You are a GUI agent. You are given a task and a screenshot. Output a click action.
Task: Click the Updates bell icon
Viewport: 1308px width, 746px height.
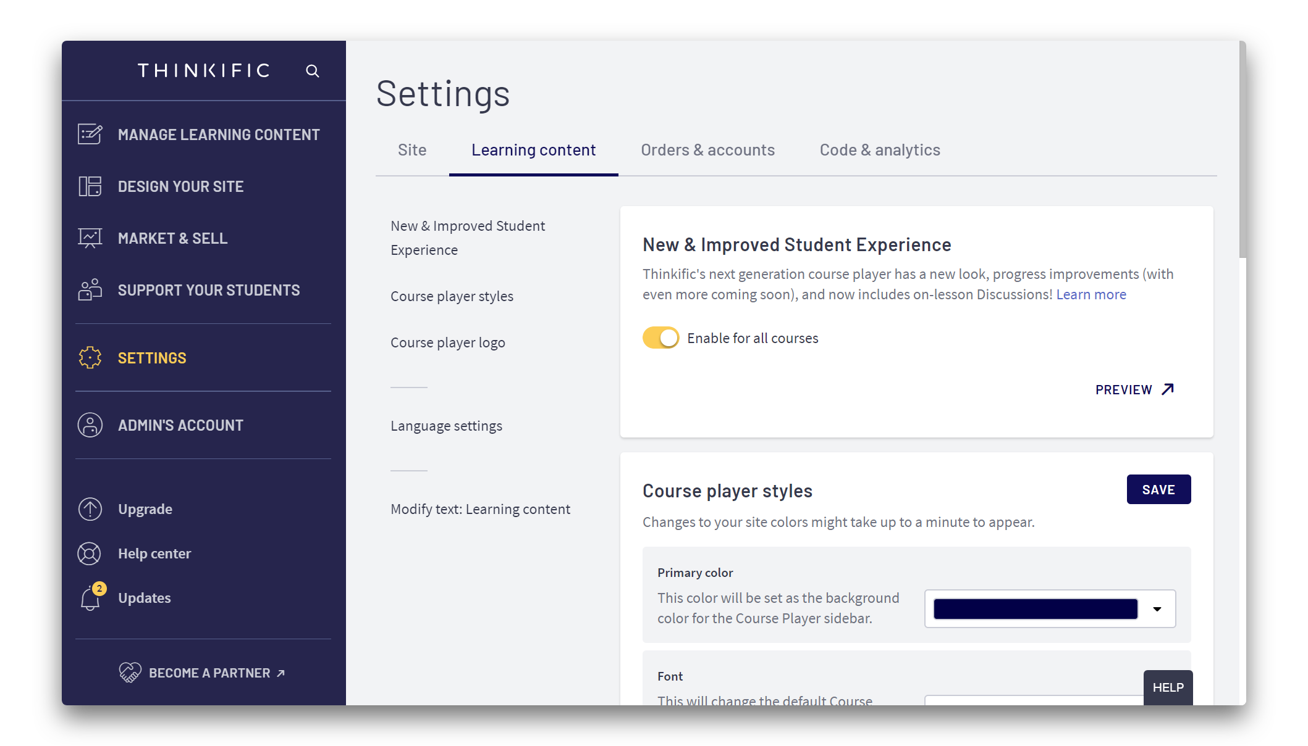click(90, 599)
